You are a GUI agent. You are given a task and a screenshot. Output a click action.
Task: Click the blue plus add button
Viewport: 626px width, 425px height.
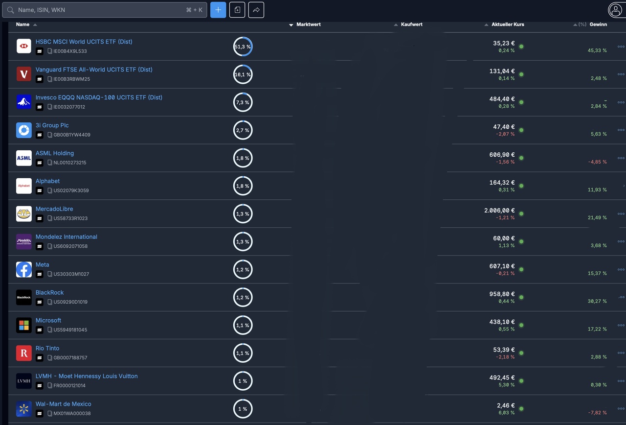coord(218,10)
